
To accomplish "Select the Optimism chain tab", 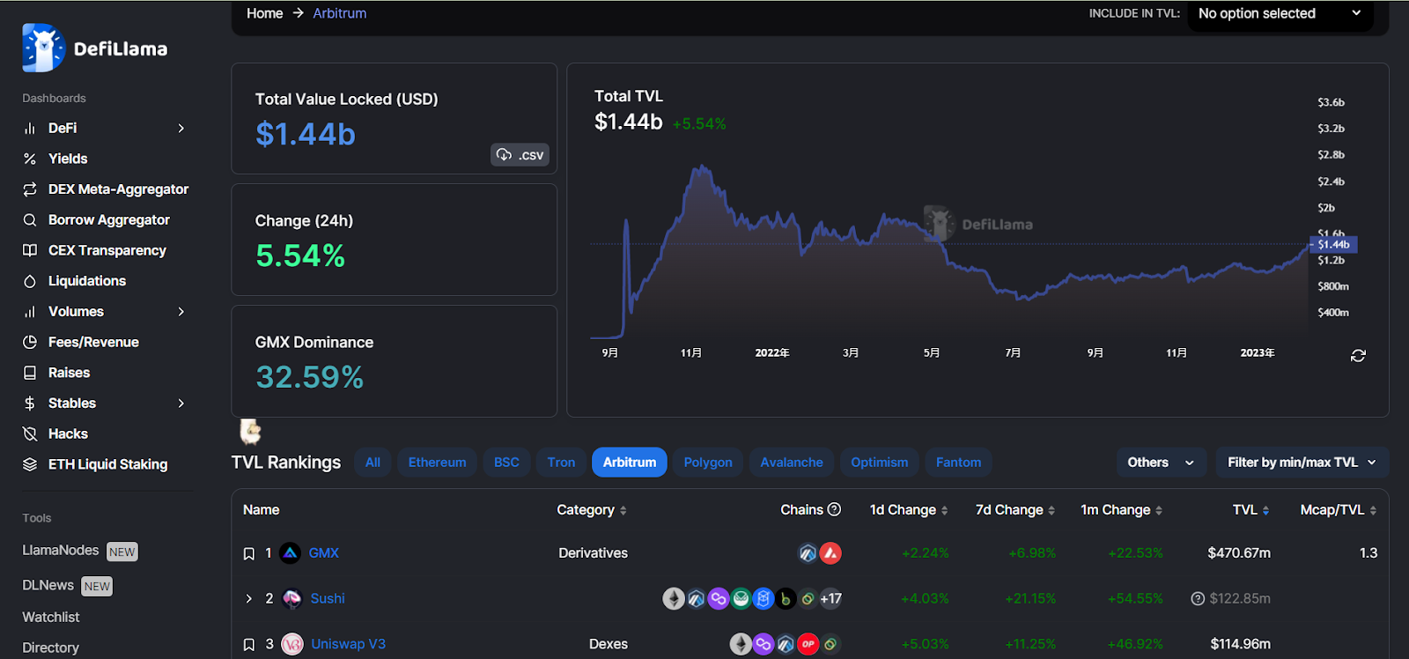I will (880, 463).
